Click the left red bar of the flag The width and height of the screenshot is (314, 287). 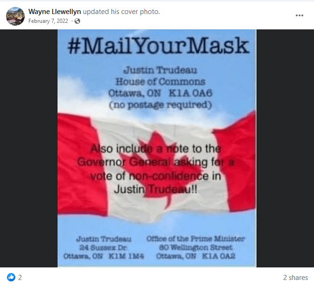click(80, 164)
